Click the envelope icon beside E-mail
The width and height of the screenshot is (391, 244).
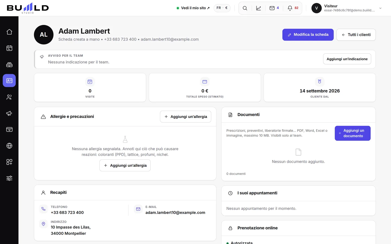point(138,209)
